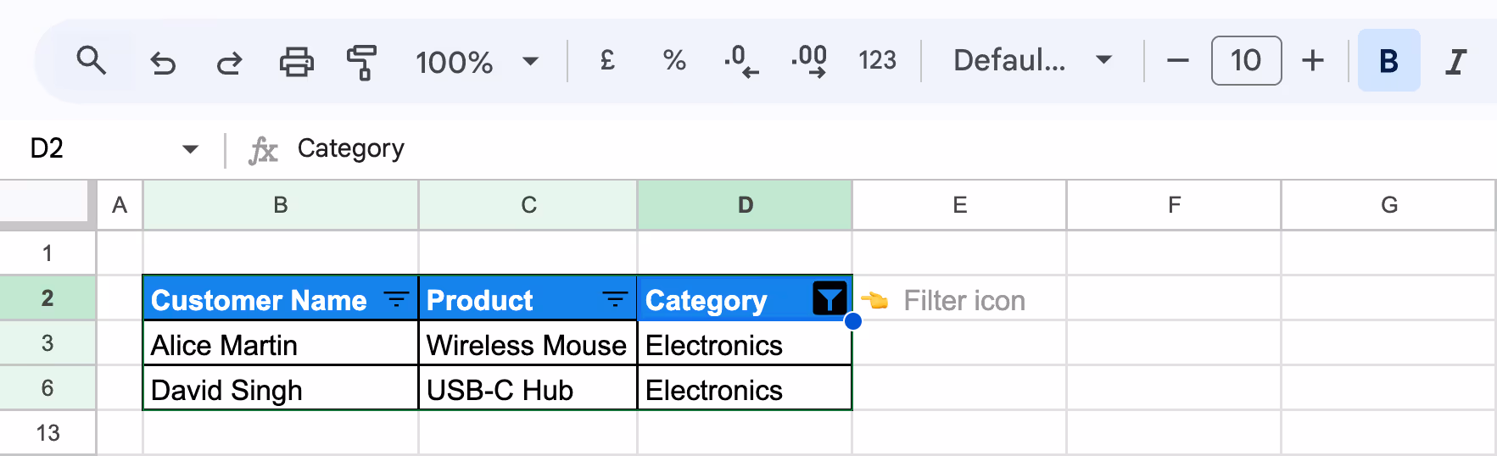
Task: Open the 100% zoom dropdown
Action: coord(477,62)
